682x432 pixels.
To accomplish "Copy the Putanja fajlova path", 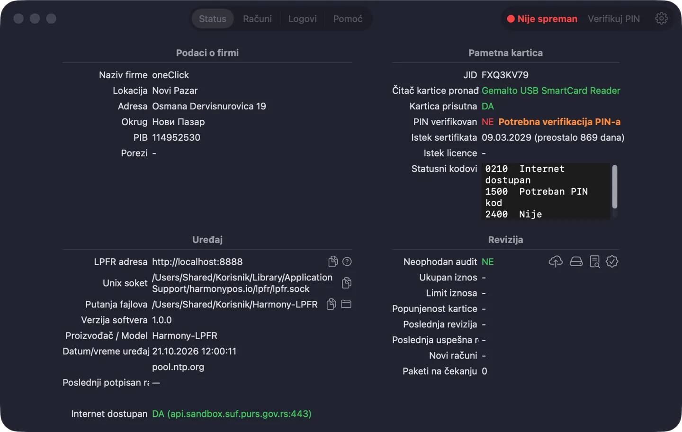I will [x=332, y=304].
